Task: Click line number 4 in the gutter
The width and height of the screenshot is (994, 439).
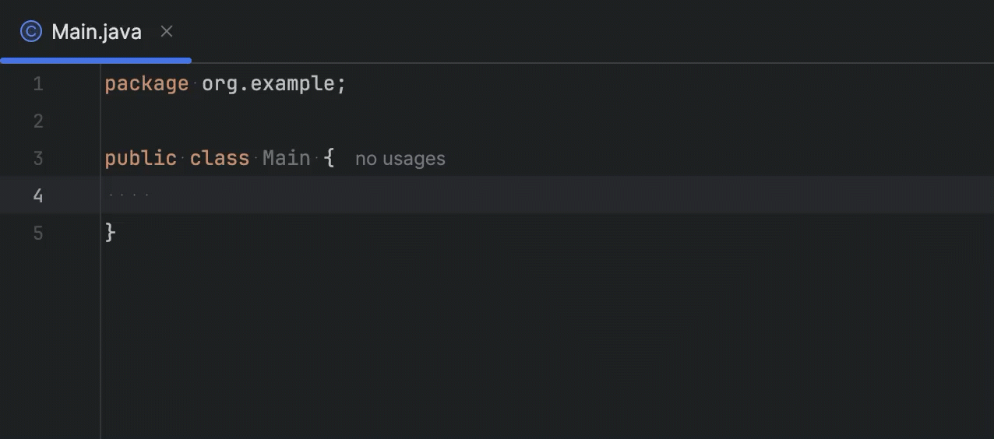Action: (38, 195)
